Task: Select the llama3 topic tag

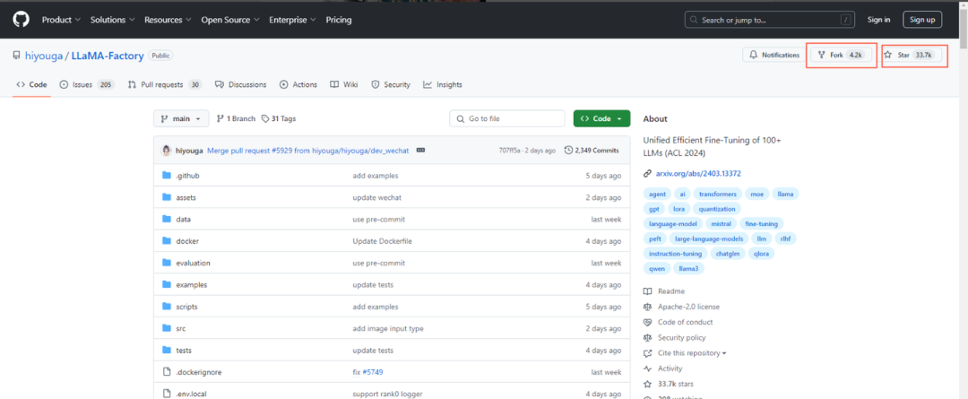Action: pos(687,269)
